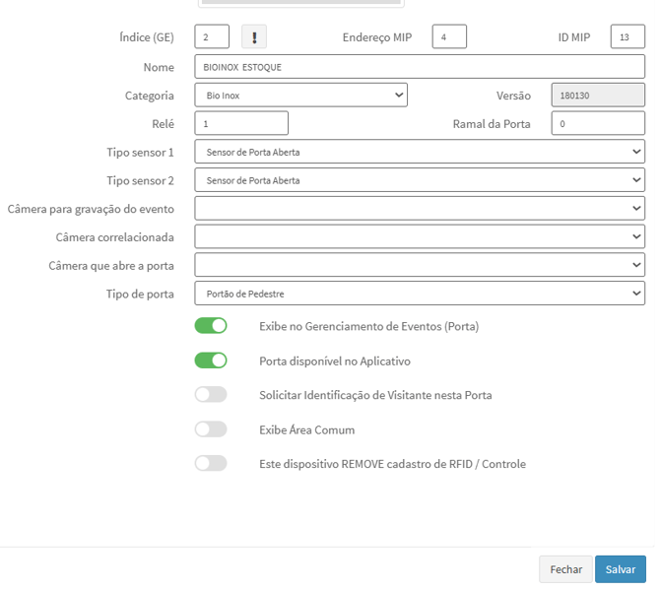Click the Ramal da Porta field
660x591 pixels.
pos(598,124)
